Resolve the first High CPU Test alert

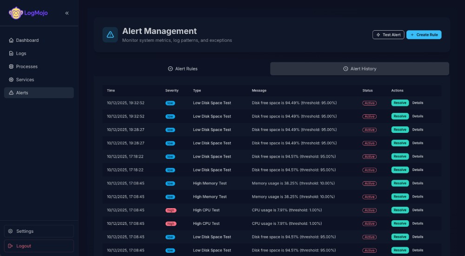click(400, 210)
